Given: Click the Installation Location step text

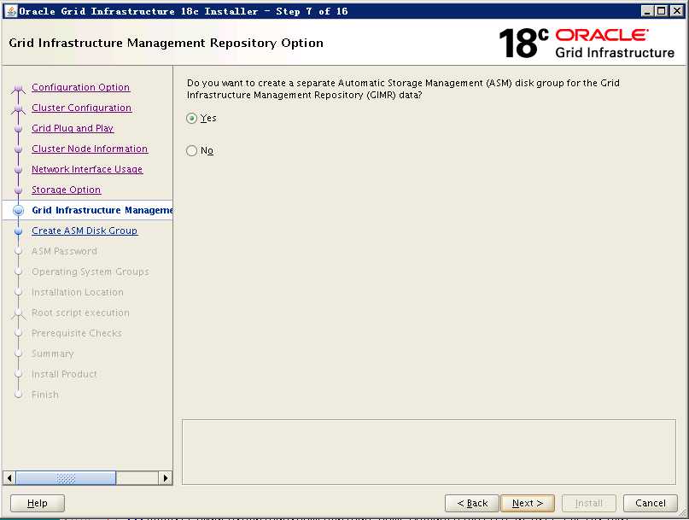Looking at the screenshot, I should click(x=78, y=292).
